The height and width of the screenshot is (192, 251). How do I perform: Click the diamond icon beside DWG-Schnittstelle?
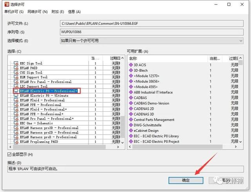pos(131,125)
